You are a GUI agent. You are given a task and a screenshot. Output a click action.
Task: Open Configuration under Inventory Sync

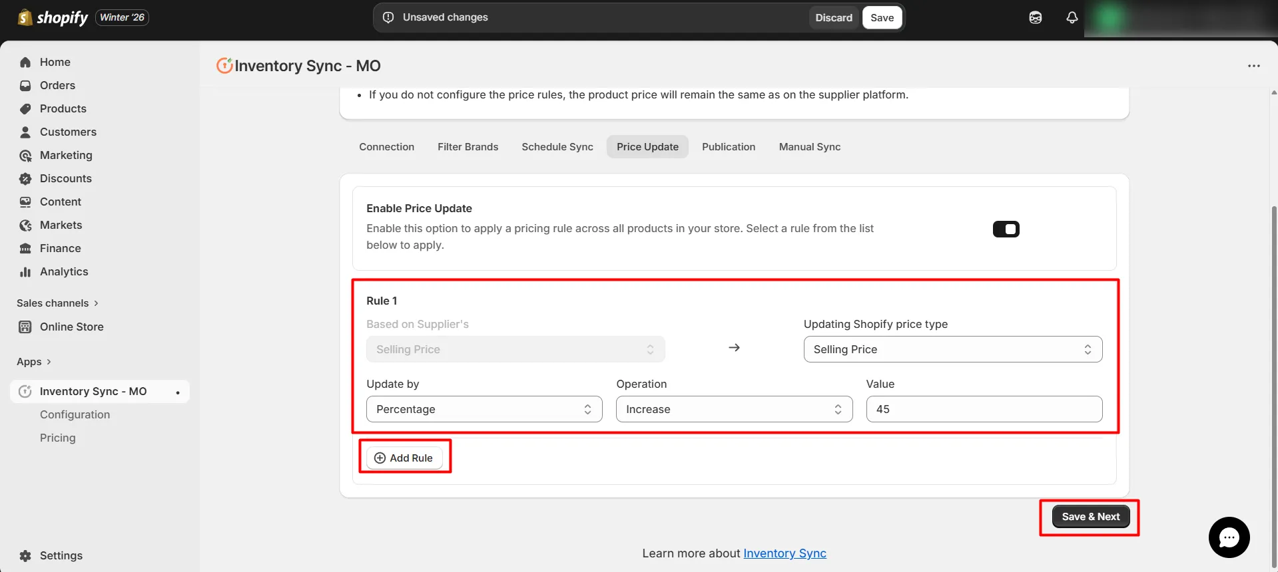(75, 414)
